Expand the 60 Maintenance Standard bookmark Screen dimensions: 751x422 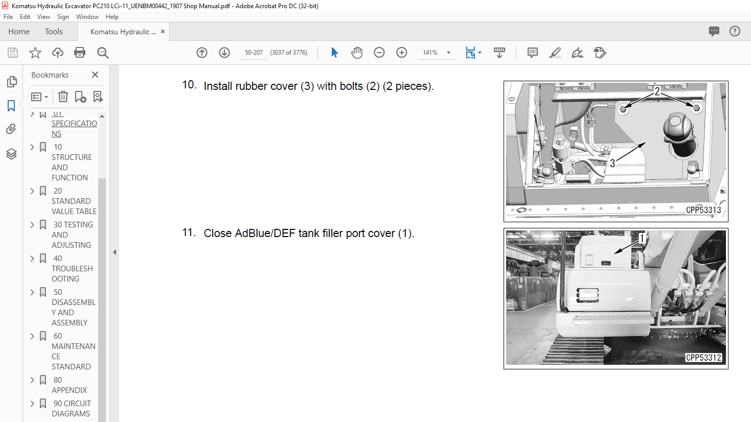pos(32,336)
